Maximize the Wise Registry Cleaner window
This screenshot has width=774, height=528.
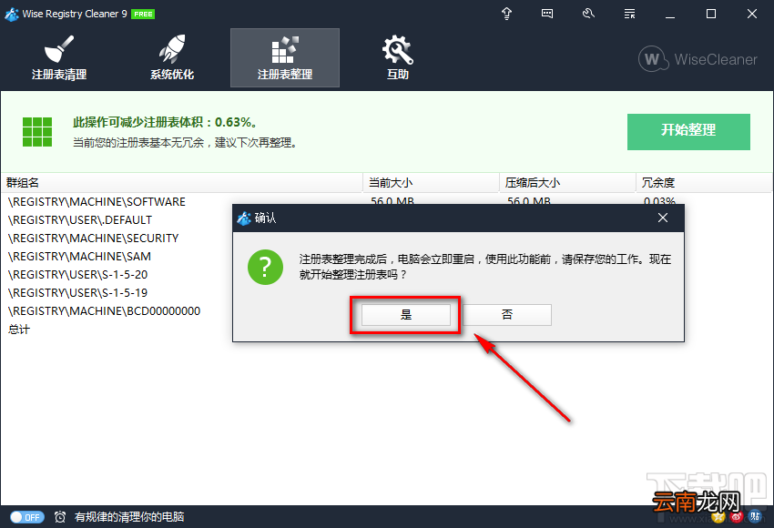coord(711,14)
